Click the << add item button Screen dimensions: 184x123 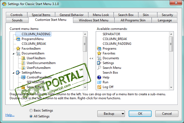91,58
